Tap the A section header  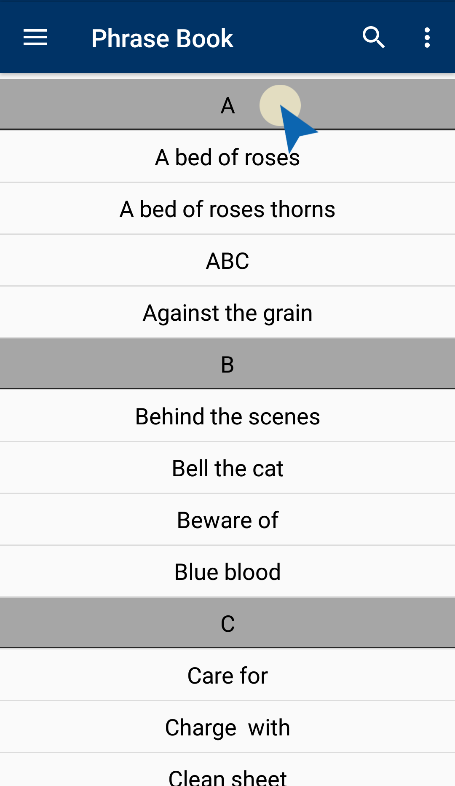click(x=227, y=105)
